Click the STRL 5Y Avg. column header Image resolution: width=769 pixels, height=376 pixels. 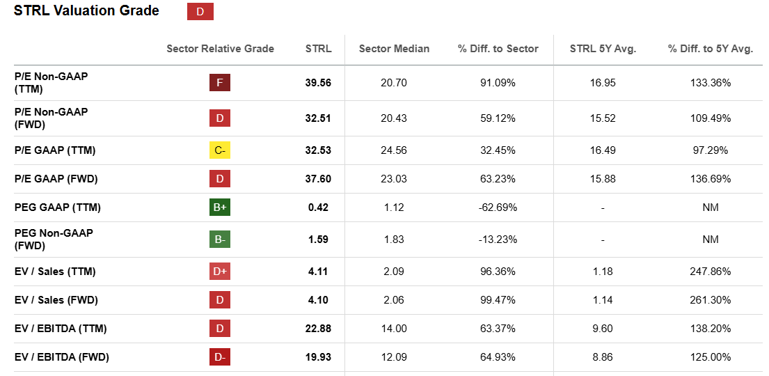(603, 49)
